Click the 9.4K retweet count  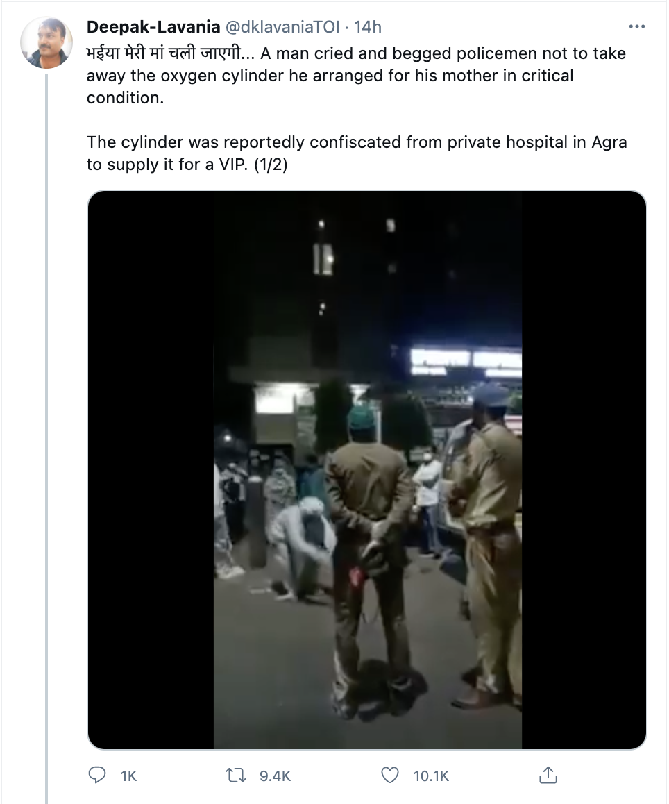[x=275, y=776]
